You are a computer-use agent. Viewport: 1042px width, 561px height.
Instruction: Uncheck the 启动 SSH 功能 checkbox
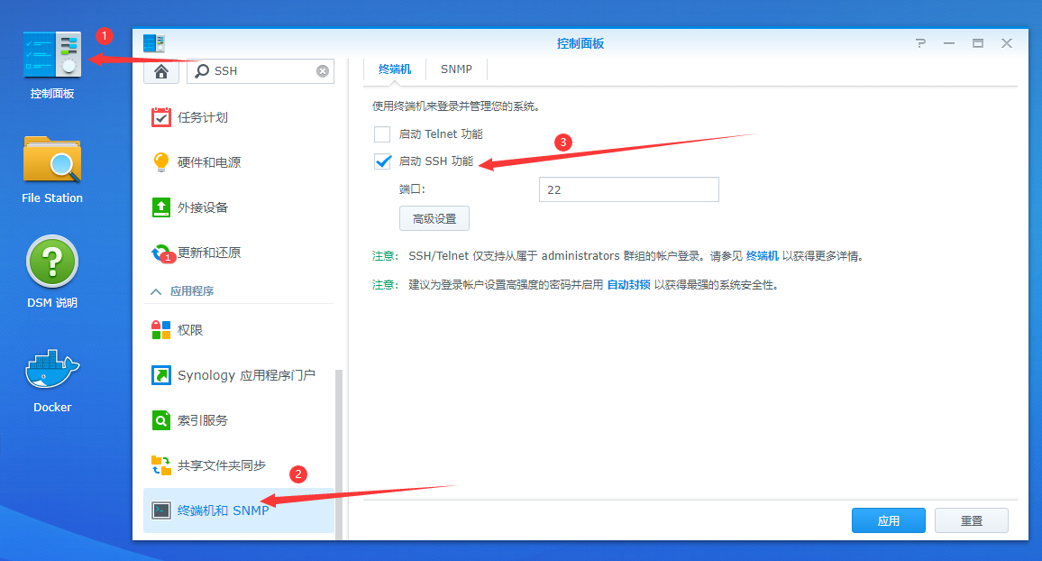(382, 162)
